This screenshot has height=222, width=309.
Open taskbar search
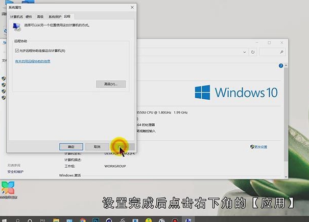pyautogui.click(x=17, y=220)
